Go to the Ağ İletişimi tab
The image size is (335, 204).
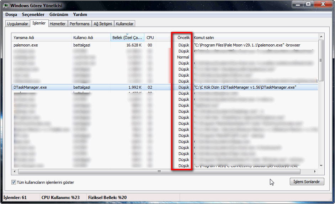[103, 24]
